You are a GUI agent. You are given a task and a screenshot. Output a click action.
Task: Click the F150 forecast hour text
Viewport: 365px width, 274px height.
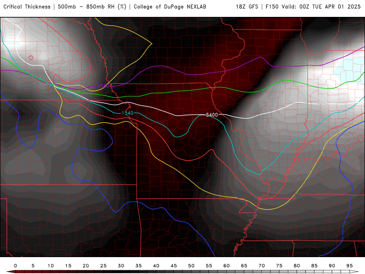[272, 7]
